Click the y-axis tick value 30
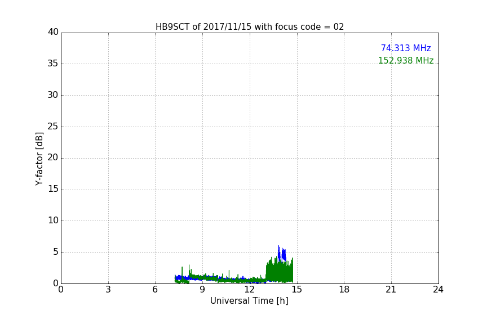The image size is (487, 324). 53,95
